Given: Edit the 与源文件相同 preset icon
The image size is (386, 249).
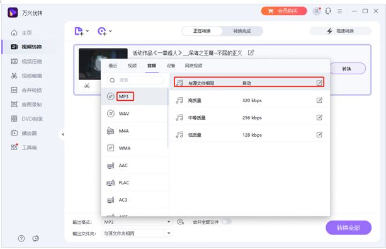Looking at the screenshot, I should [319, 83].
